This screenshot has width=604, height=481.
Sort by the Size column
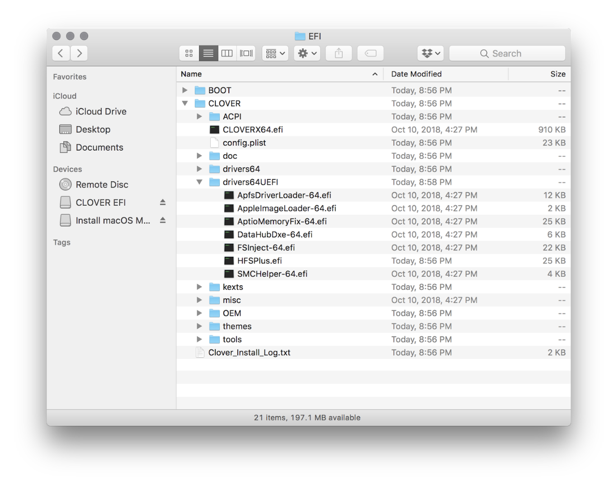pyautogui.click(x=539, y=74)
